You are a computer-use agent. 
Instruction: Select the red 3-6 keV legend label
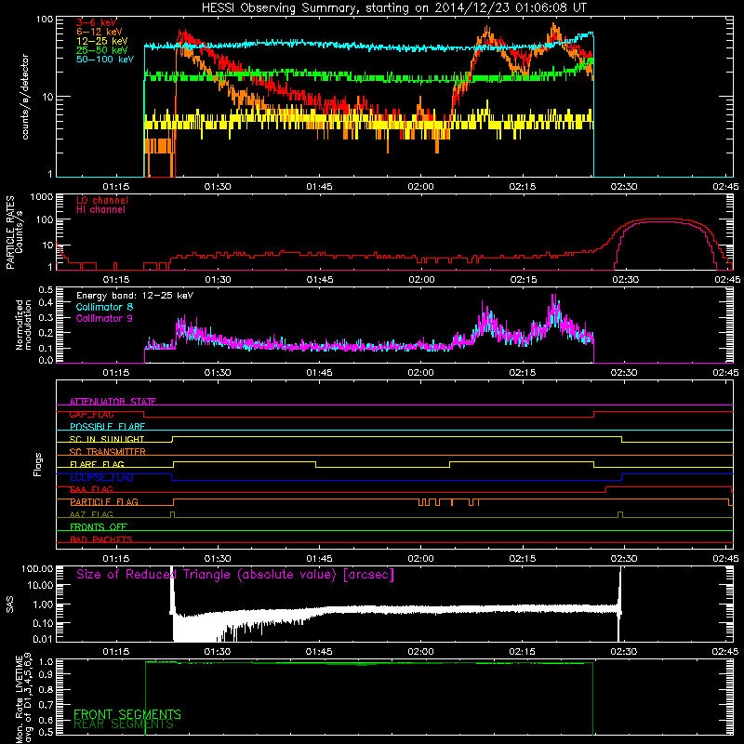[97, 22]
